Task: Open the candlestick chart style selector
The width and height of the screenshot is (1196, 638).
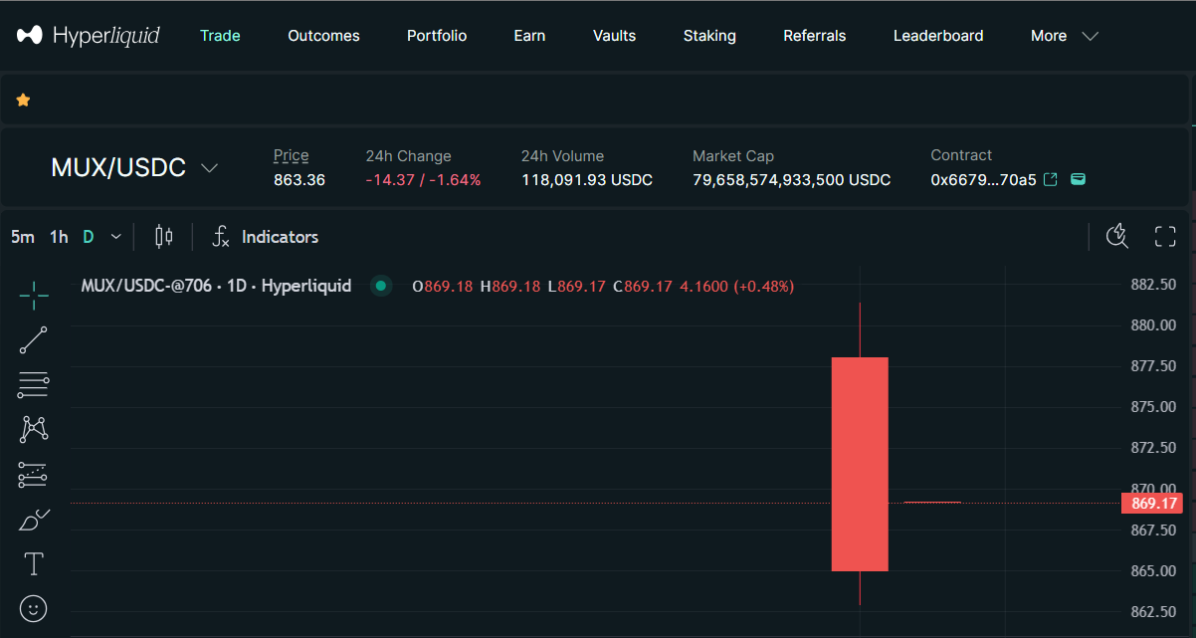Action: pyautogui.click(x=164, y=237)
